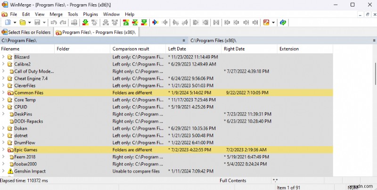377x190 pixels.
Task: Click the foobar2000 folder icon
Action: [11, 164]
